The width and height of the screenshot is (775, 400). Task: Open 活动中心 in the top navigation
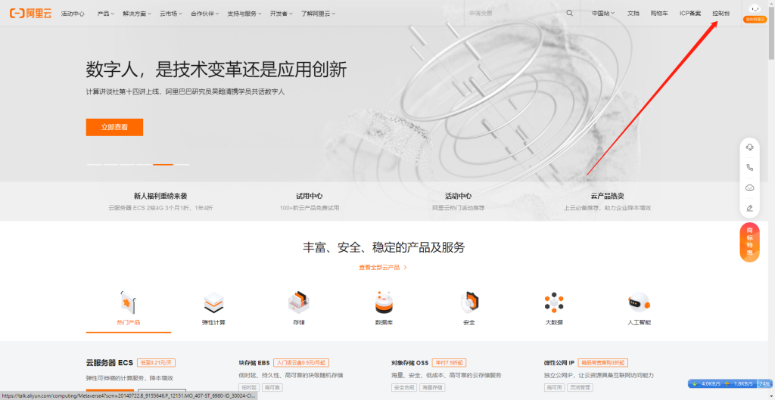coord(73,14)
